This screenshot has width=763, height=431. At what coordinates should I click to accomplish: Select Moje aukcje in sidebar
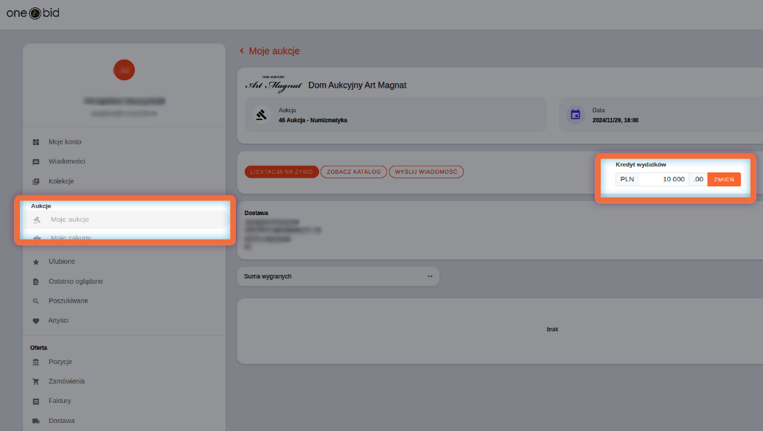(69, 220)
